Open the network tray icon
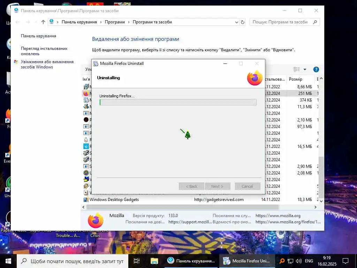Screen dimensions: 357x268 pyautogui.click(x=290, y=261)
